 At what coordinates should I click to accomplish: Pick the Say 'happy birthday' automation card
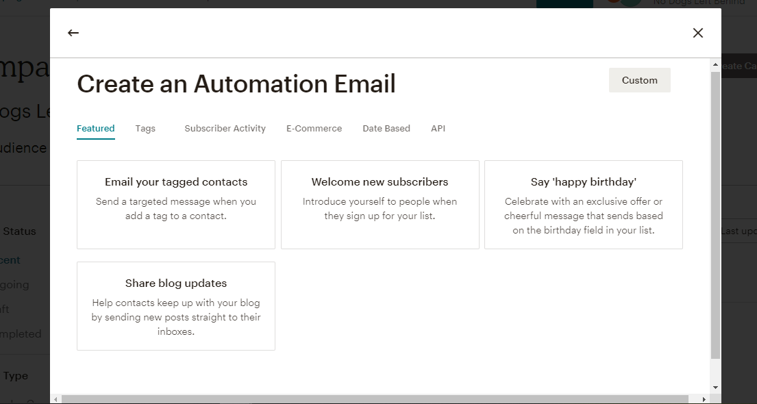(584, 205)
